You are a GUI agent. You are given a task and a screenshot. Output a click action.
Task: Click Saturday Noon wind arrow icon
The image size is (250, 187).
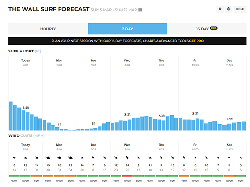tap(229, 157)
